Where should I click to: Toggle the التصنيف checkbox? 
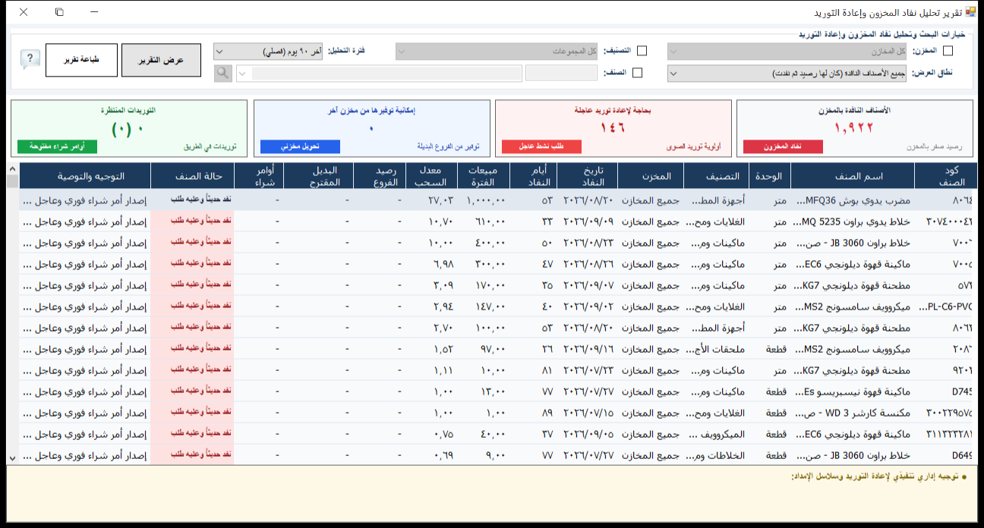[642, 51]
